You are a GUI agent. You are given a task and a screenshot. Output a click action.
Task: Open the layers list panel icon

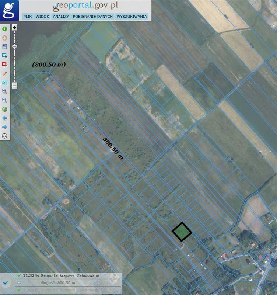(x=5, y=47)
